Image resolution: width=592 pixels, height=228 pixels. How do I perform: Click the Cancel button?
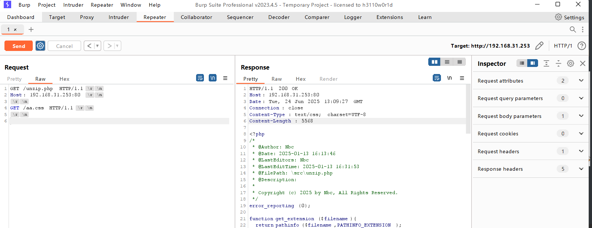64,46
